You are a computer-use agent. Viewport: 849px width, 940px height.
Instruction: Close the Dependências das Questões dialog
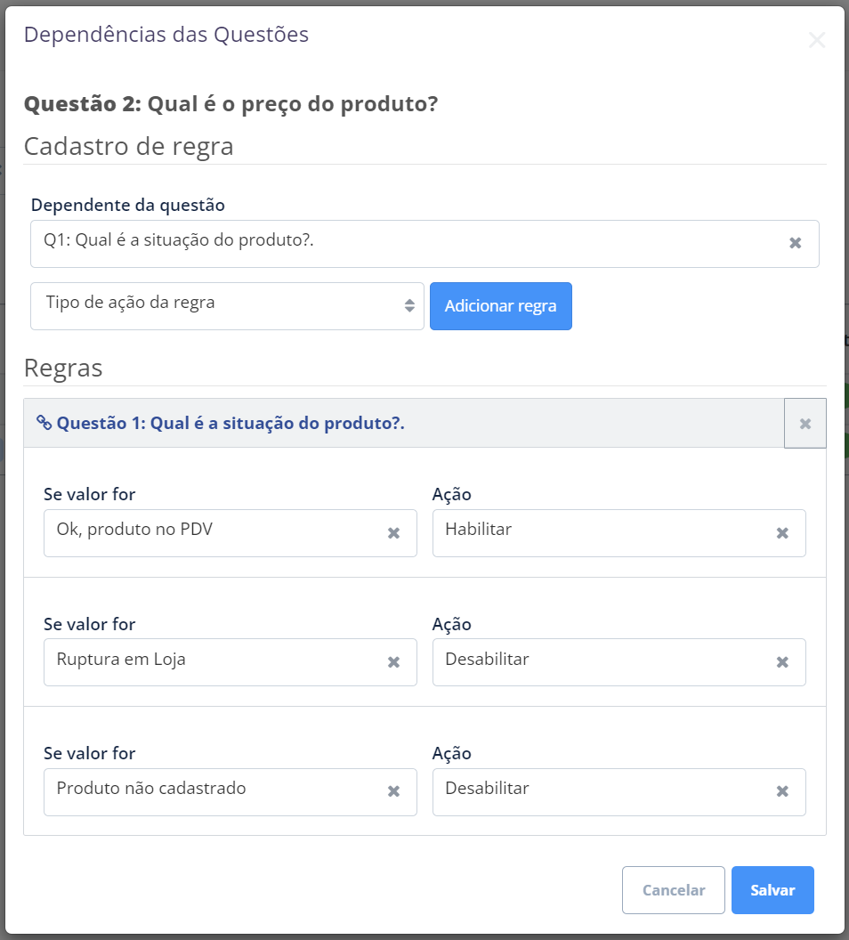click(x=816, y=40)
